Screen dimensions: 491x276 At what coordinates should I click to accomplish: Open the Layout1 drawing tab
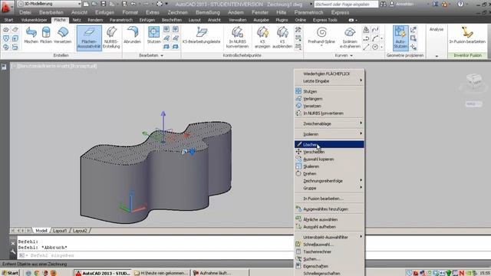point(60,231)
